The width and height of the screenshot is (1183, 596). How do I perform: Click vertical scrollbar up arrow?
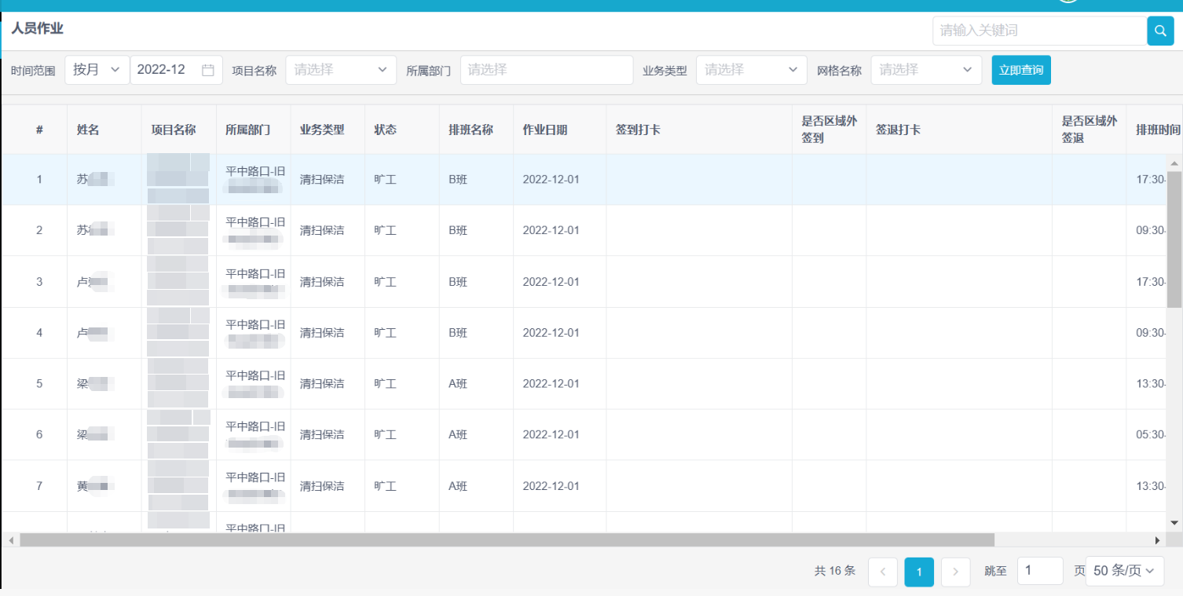(x=1174, y=163)
